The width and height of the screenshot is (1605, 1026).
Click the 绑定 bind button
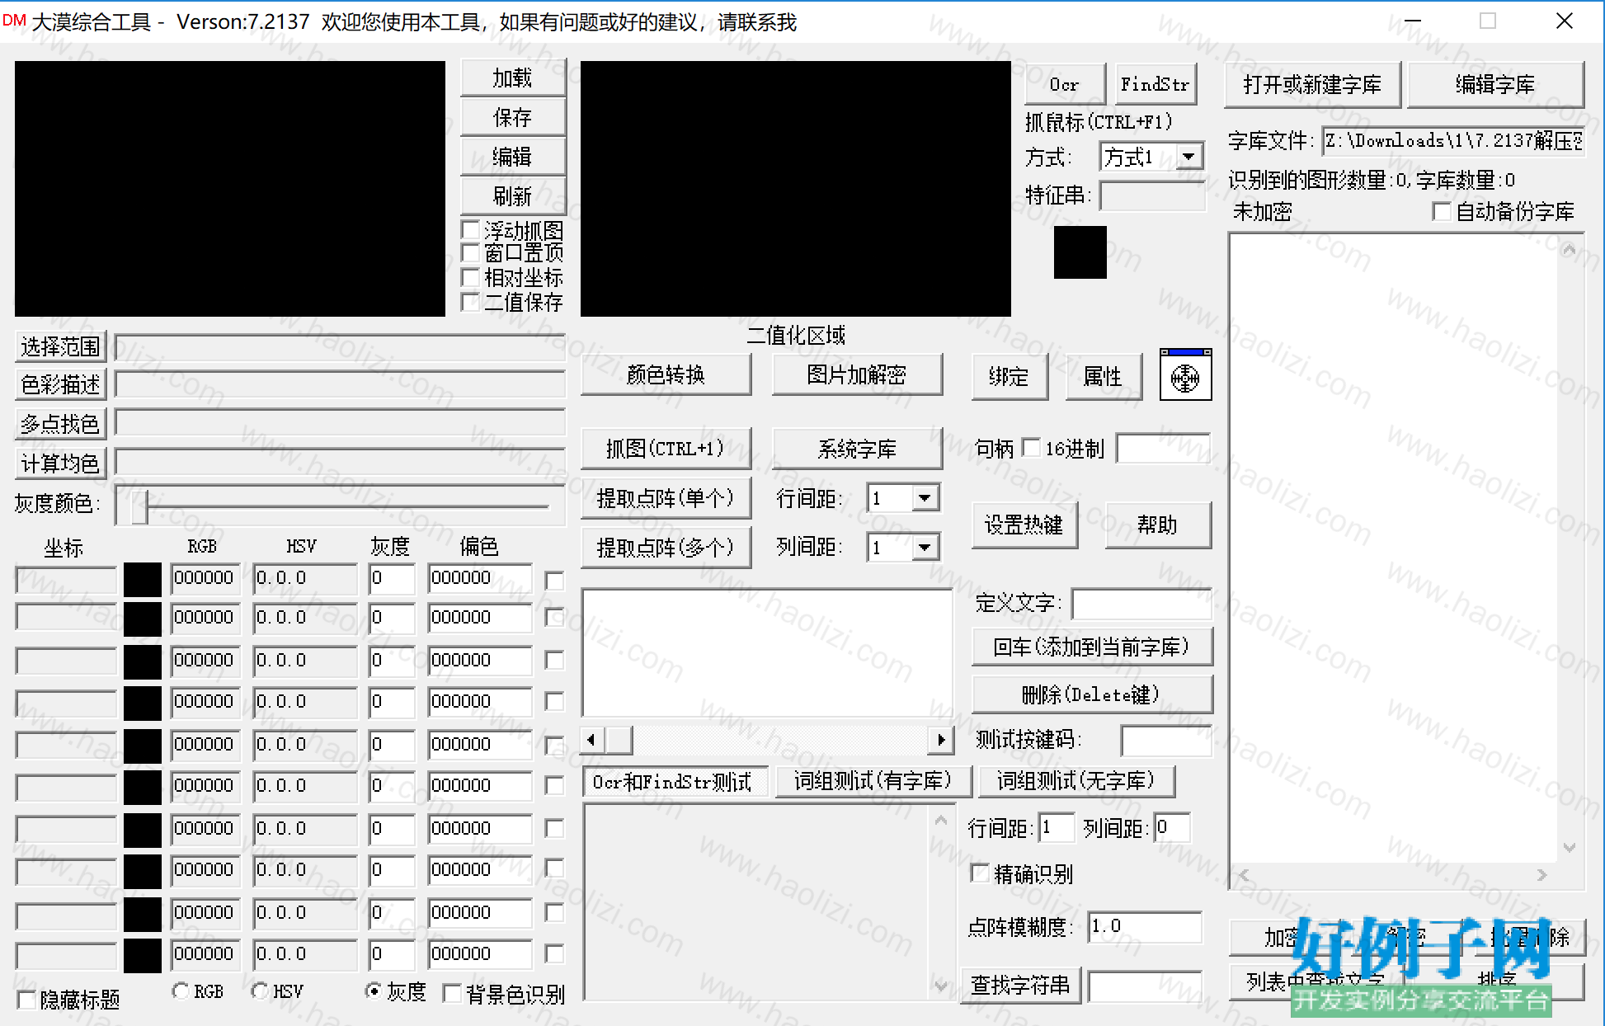tap(1010, 377)
